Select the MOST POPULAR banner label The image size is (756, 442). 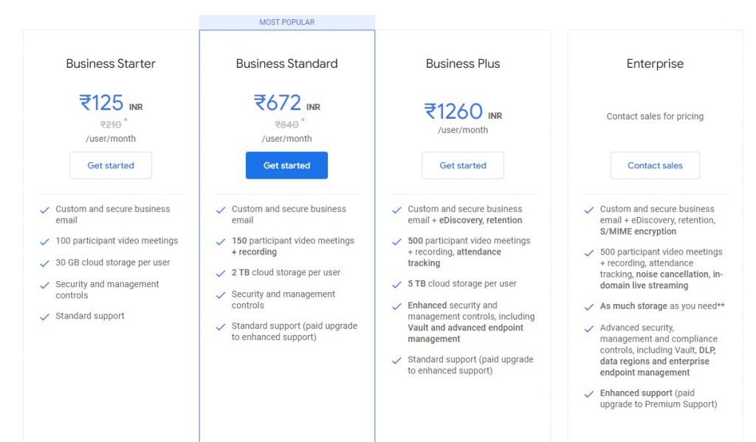coord(287,22)
